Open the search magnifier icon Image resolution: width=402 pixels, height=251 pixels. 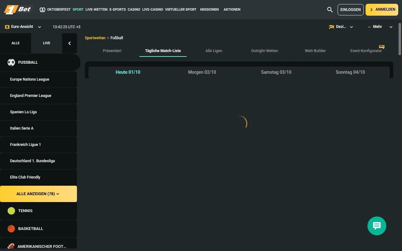330,10
